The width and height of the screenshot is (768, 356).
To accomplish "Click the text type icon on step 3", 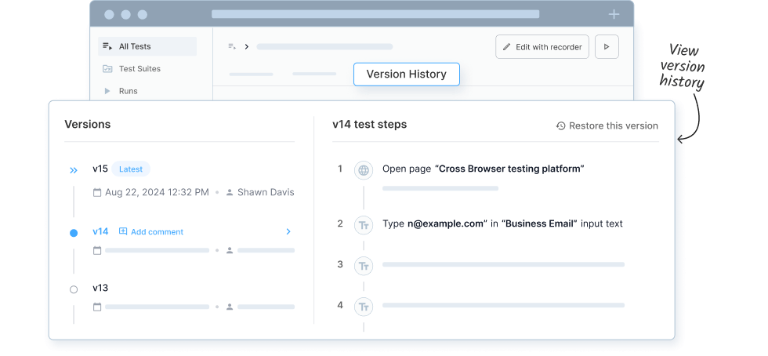I will click(364, 266).
